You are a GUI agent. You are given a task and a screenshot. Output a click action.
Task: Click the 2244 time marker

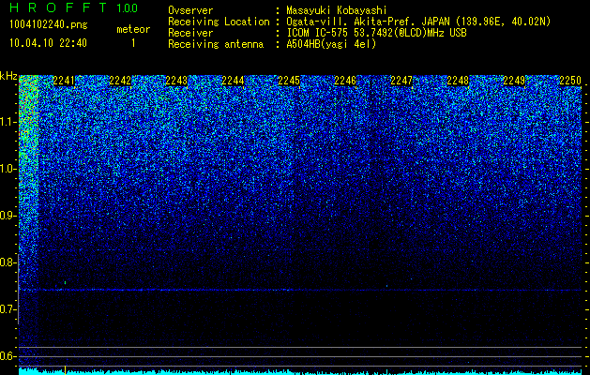[233, 81]
